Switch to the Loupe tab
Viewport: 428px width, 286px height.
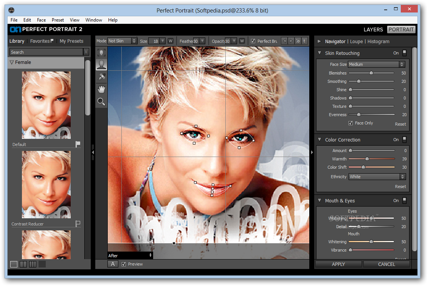point(357,42)
